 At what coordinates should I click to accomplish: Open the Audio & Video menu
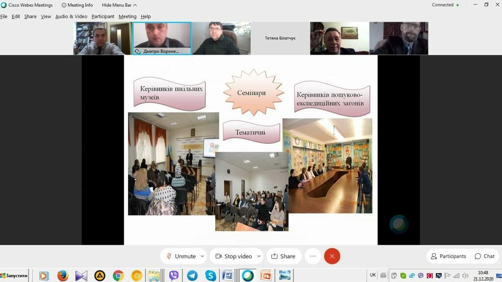[x=71, y=16]
